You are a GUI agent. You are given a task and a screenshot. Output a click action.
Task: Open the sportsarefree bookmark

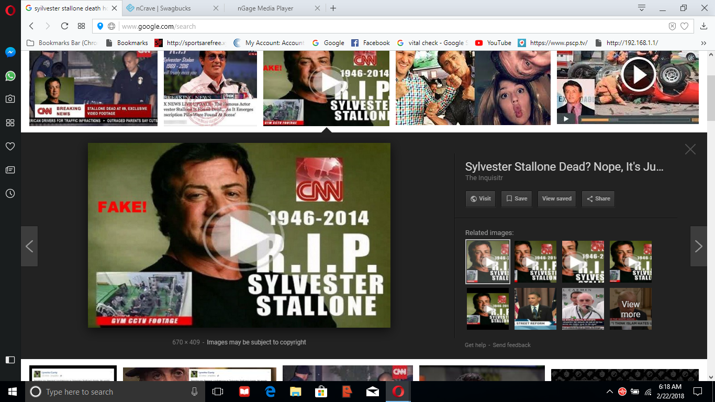[x=190, y=43]
